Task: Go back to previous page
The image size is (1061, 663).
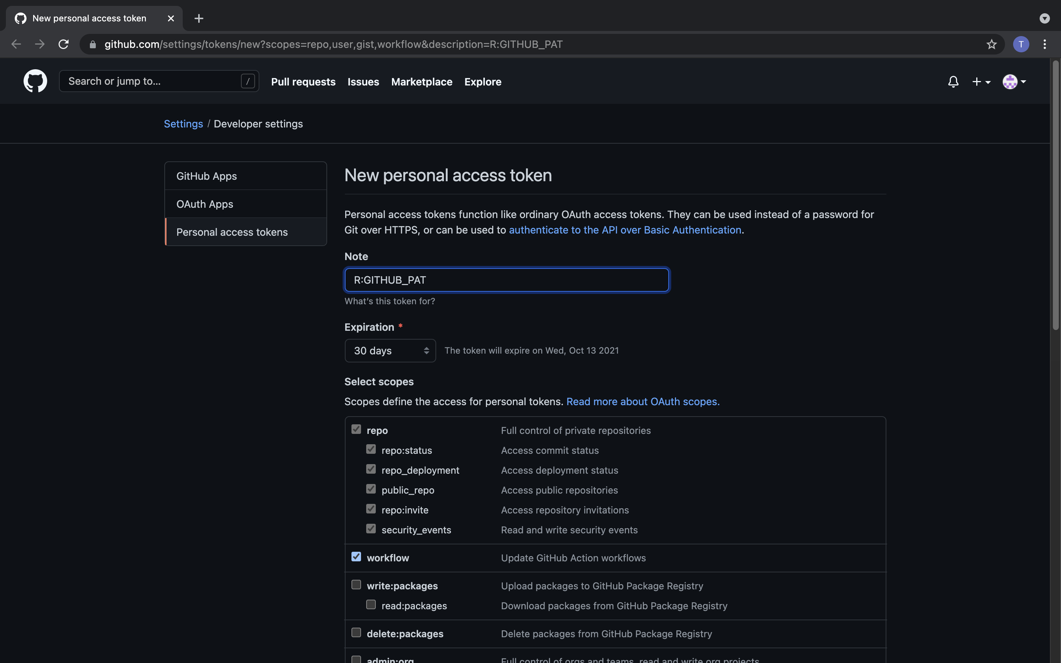Action: [x=16, y=44]
